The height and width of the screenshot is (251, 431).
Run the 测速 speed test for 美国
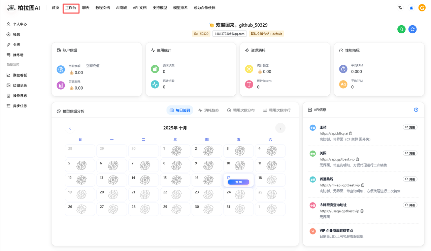pos(410,153)
